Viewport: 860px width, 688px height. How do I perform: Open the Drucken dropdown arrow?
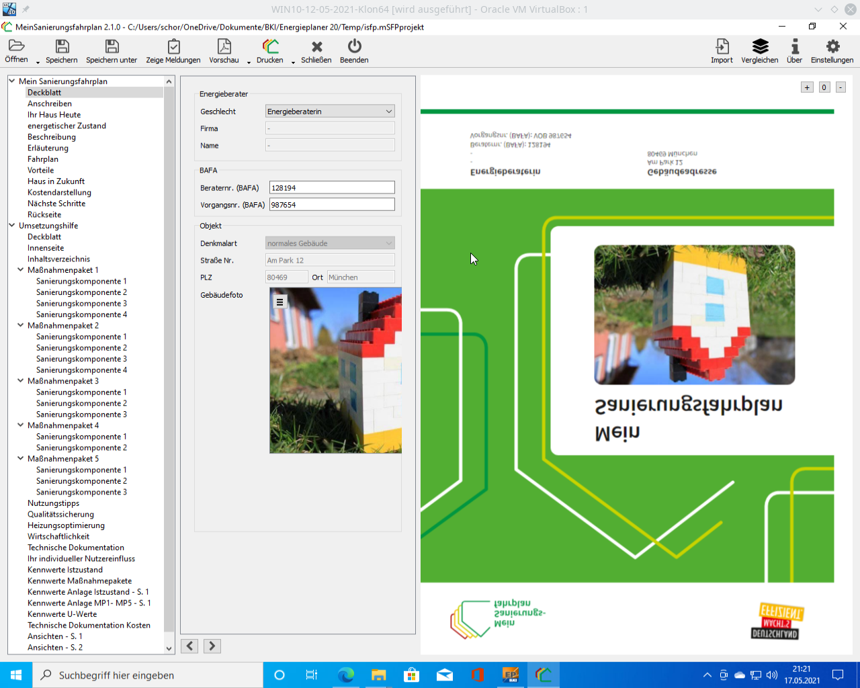pyautogui.click(x=293, y=62)
